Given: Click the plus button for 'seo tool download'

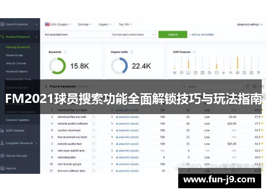Looking at the screenshot, I should coord(94,130).
